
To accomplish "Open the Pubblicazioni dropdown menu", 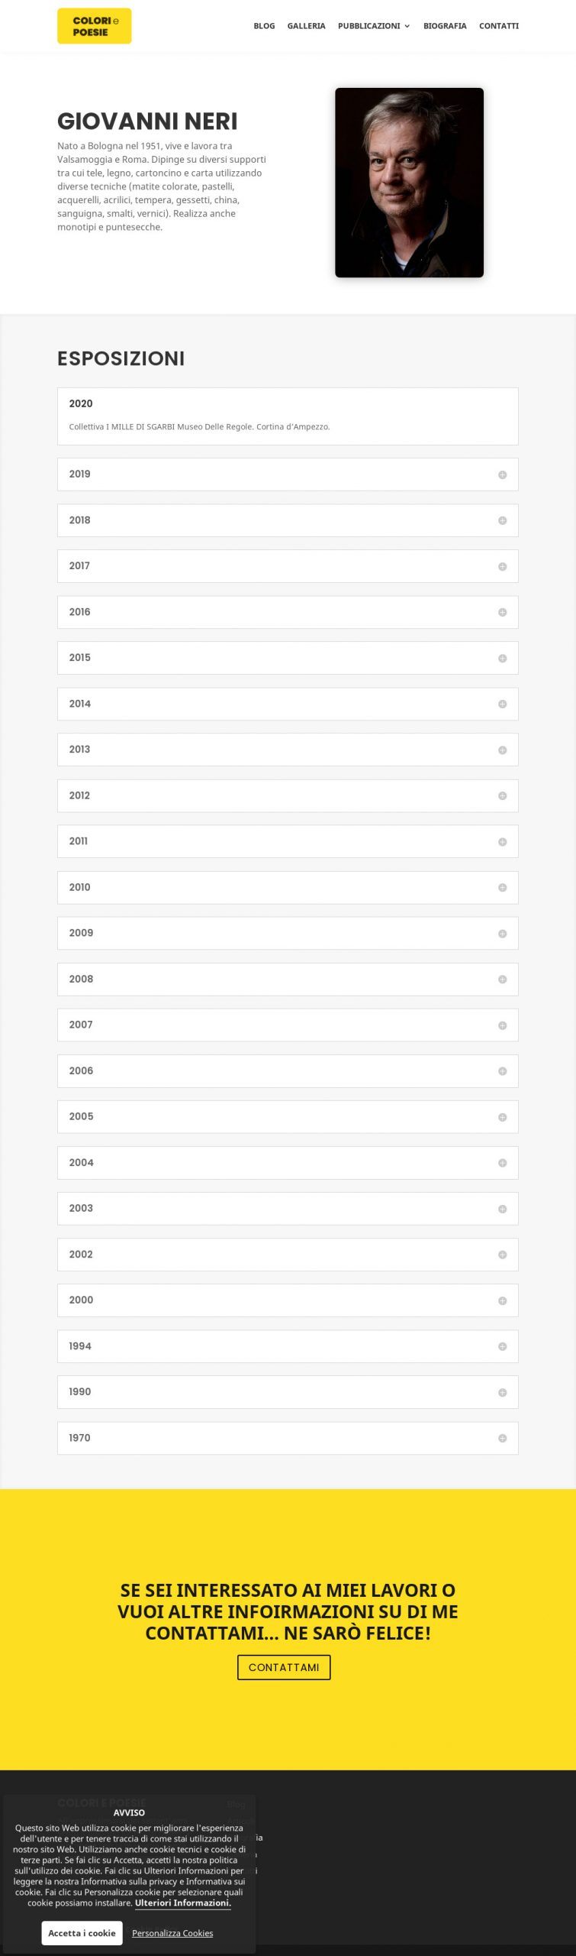I will click(373, 26).
